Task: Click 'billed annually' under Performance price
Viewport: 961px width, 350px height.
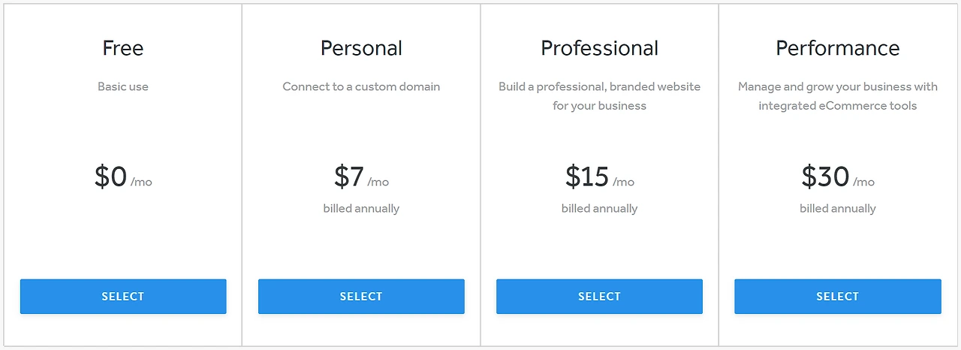Action: [x=837, y=209]
